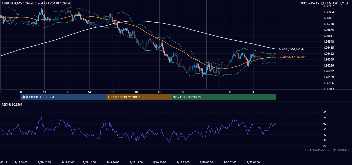Screen dimensions: 352x165
Task: Click the 1.26296 price axis value
Action: (x=329, y=65)
